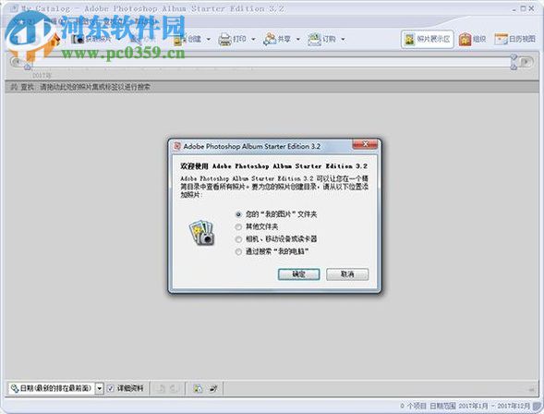Click the timeline end range marker
This screenshot has height=414, width=544.
click(514, 62)
